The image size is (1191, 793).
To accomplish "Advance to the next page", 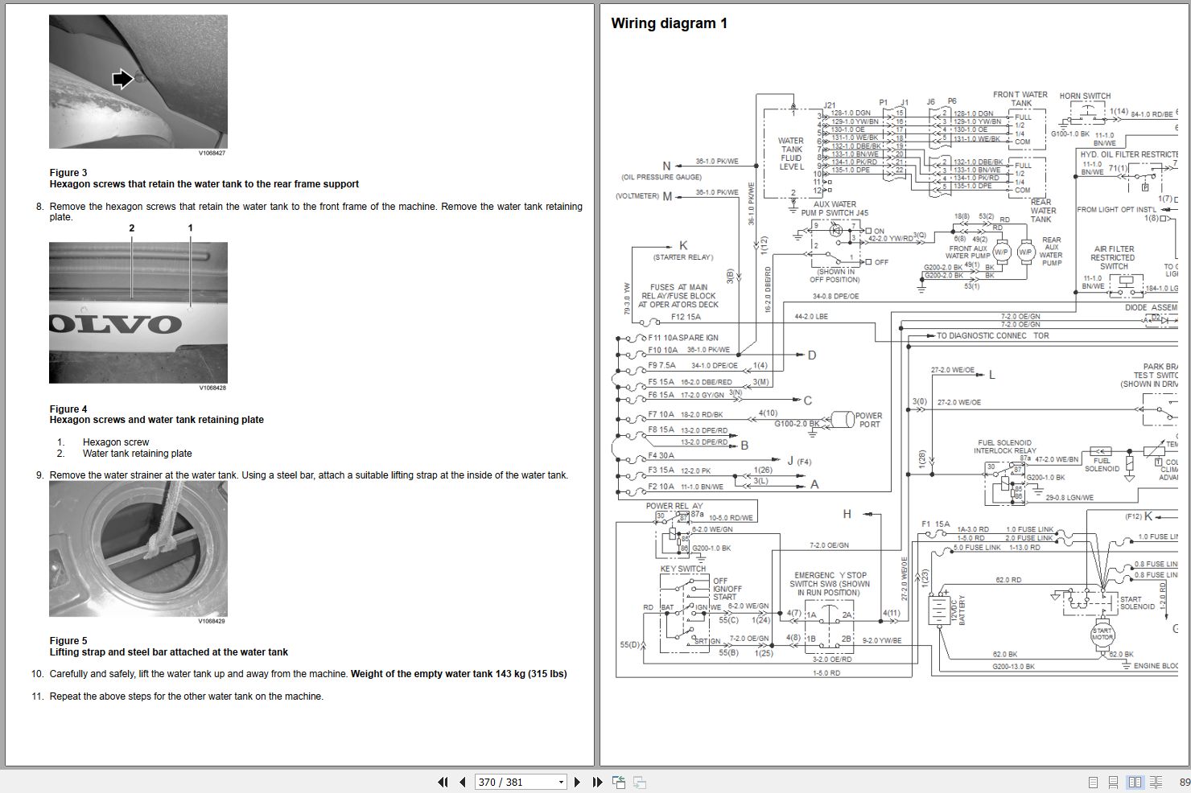I will click(577, 782).
